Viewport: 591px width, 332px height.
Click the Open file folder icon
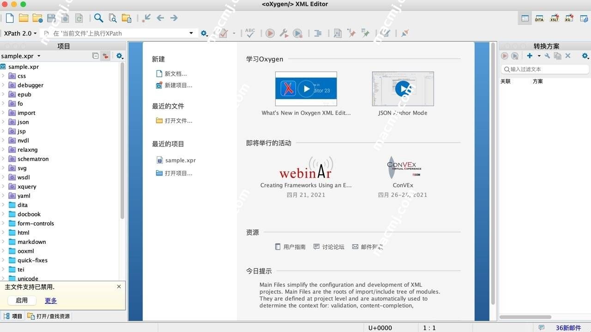(24, 18)
